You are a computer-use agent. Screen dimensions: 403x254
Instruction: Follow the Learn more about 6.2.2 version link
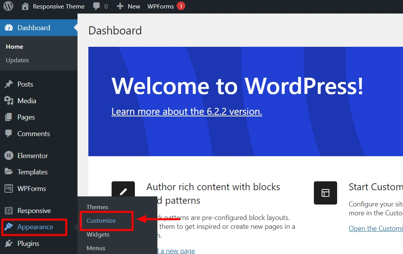187,111
